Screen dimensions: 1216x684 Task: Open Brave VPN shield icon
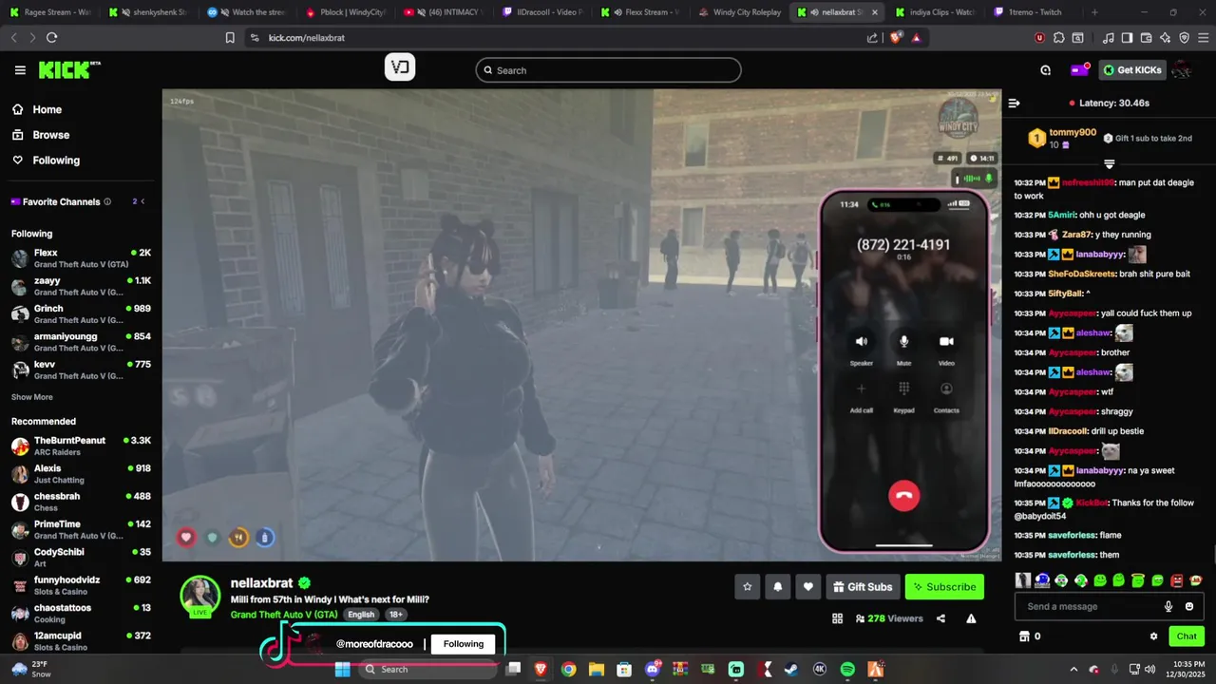(x=1184, y=38)
